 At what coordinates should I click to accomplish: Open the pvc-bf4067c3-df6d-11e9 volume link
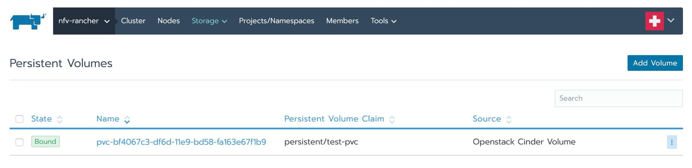click(x=181, y=142)
